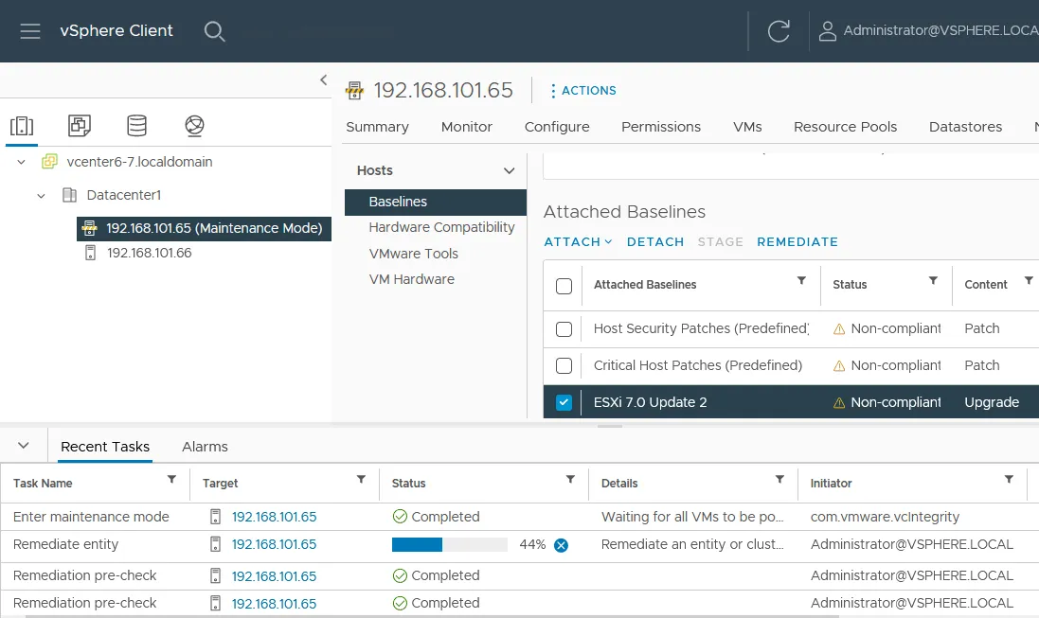Open VMs and Templates inventory view
Viewport: 1039px width, 618px height.
[80, 126]
